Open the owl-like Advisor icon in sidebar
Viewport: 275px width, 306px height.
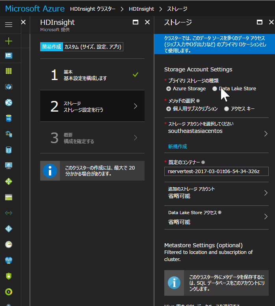(x=9, y=260)
